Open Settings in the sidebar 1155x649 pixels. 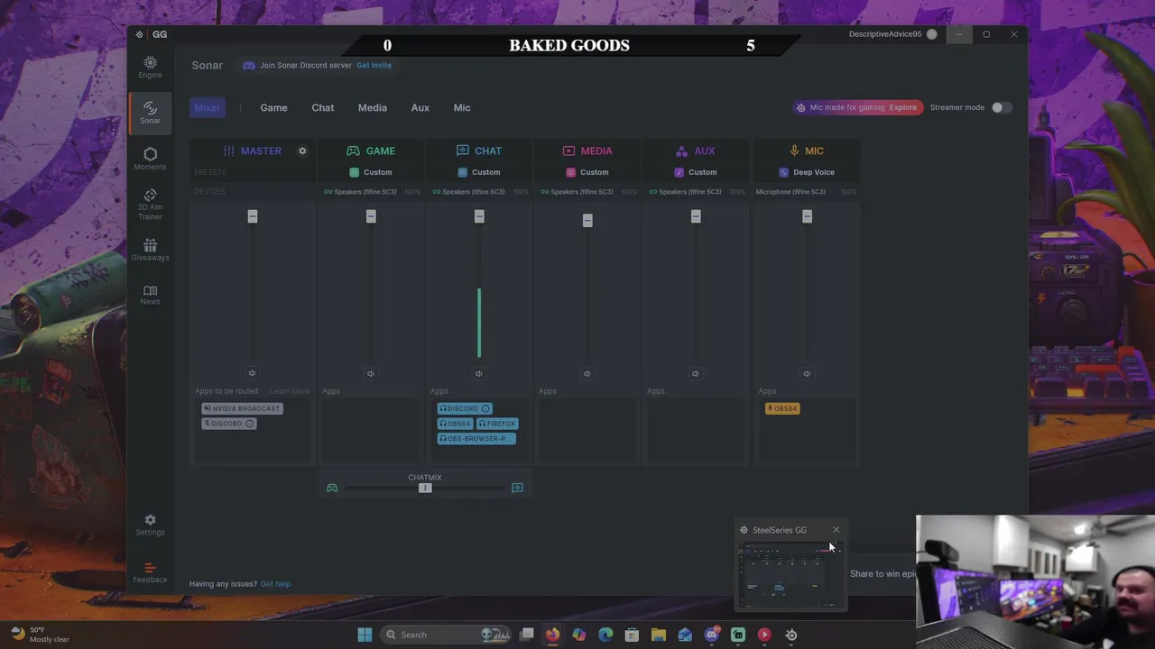pyautogui.click(x=150, y=525)
